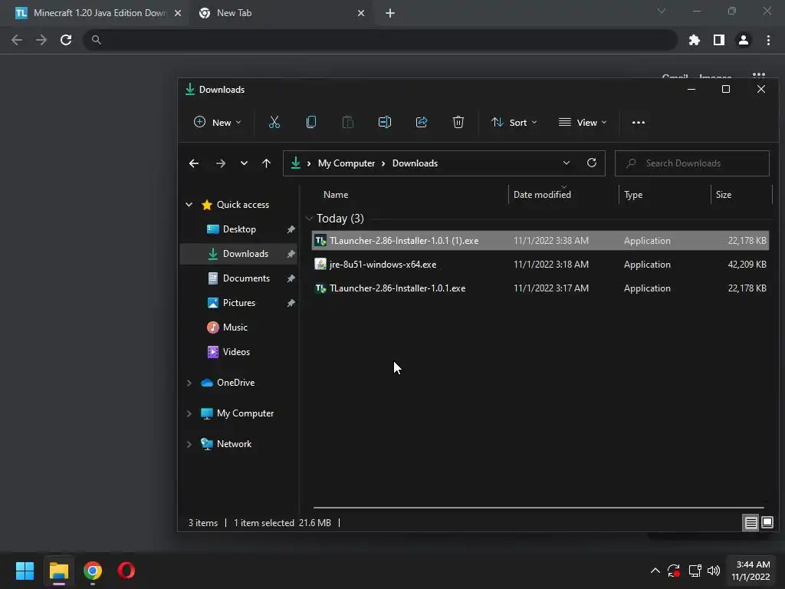The width and height of the screenshot is (785, 589).
Task: Click the Chrome address bar
Action: [x=380, y=40]
